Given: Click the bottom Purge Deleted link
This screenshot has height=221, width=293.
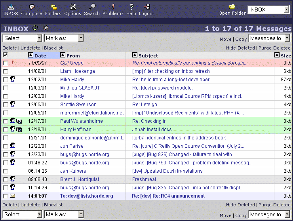Looking at the screenshot, I should [x=274, y=205].
